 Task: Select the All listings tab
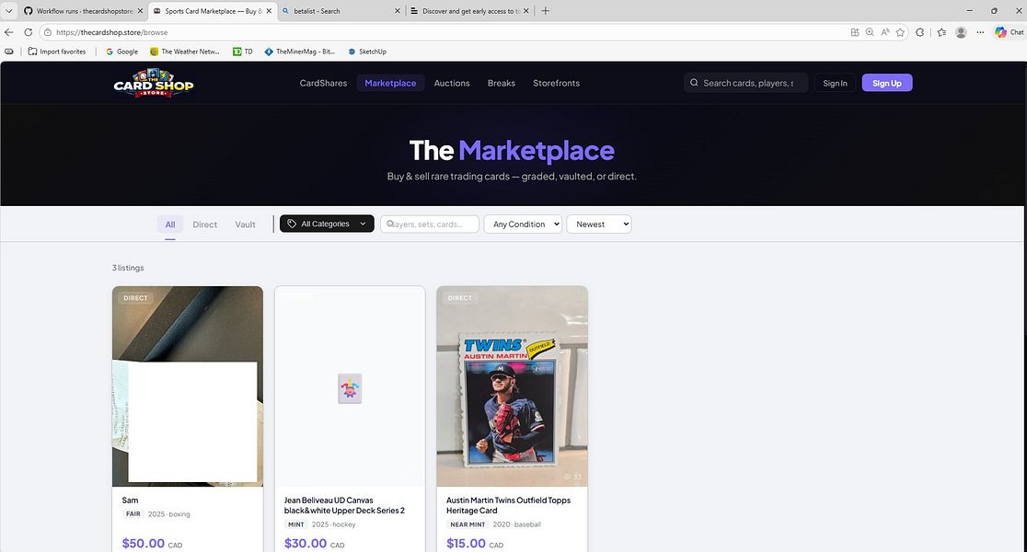click(x=169, y=224)
